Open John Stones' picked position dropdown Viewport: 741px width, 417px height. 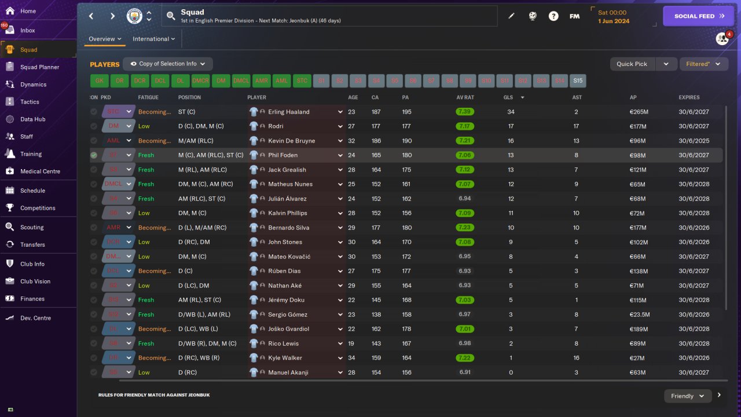[x=129, y=242]
